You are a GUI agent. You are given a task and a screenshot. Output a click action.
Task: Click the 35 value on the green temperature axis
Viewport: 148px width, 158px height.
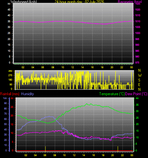click(137, 105)
